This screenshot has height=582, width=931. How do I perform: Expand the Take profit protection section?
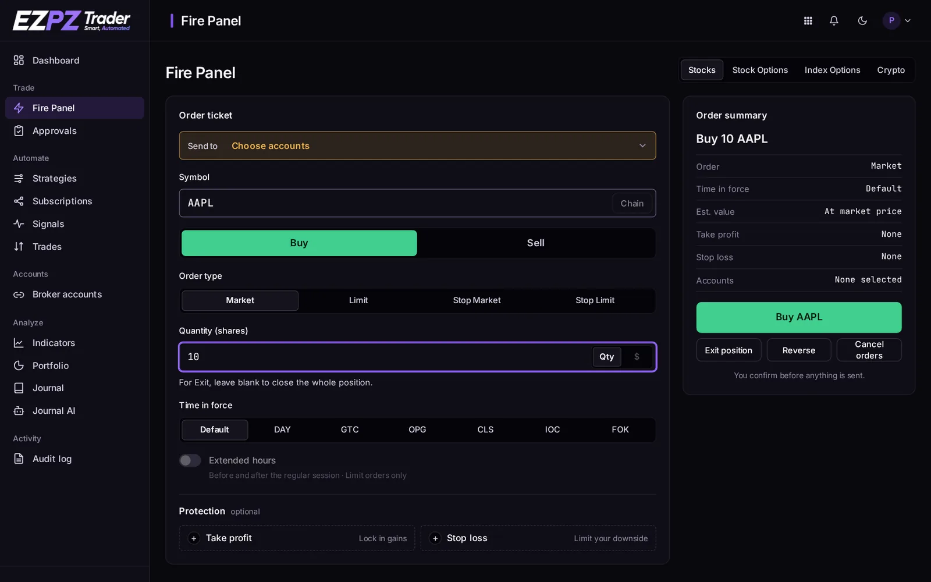click(297, 538)
